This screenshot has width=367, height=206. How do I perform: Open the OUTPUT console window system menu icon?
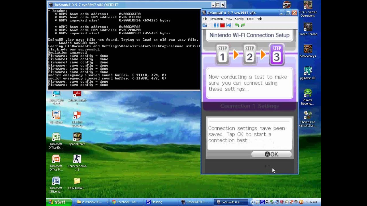pos(51,5)
